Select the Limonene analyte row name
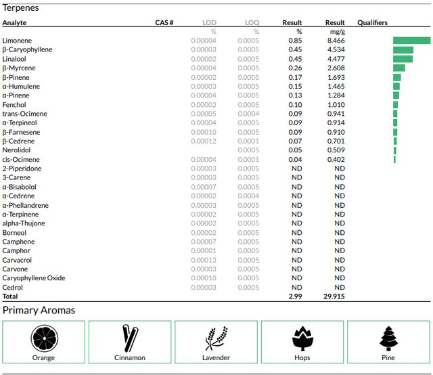 pyautogui.click(x=17, y=41)
